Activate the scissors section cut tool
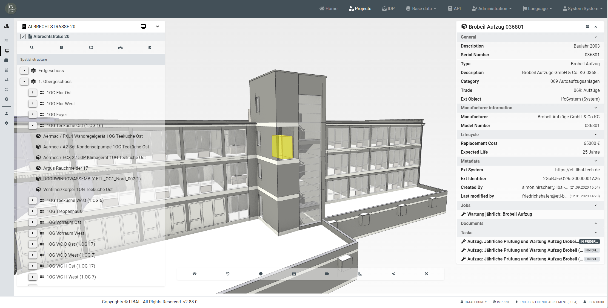This screenshot has width=608, height=308. tap(427, 274)
